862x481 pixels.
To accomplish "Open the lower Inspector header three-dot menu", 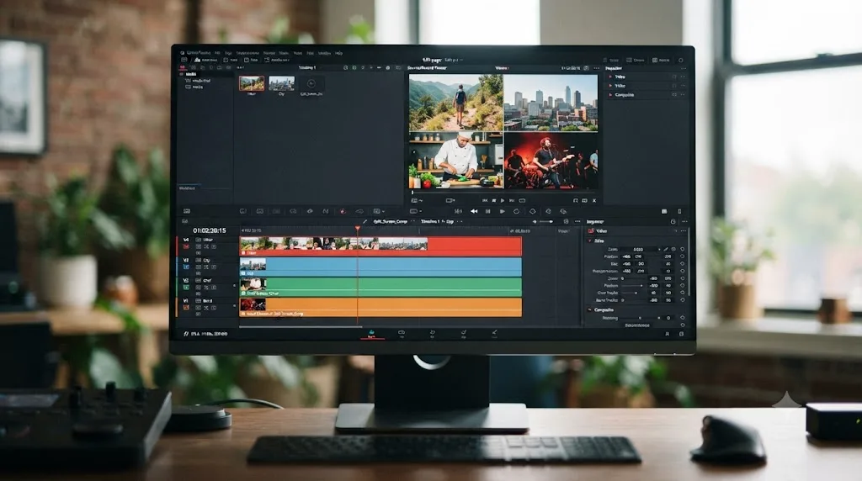I will [x=684, y=222].
